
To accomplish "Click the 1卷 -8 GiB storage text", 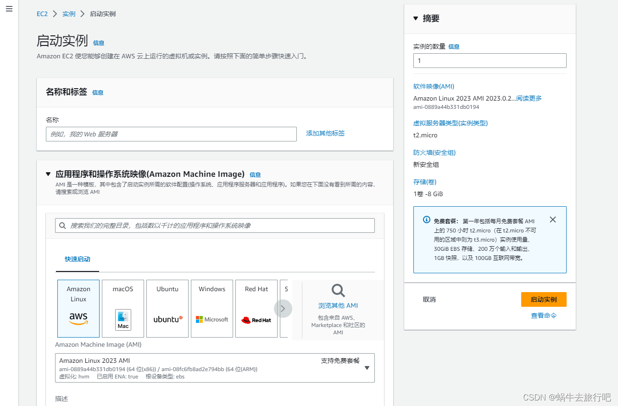I will pyautogui.click(x=428, y=194).
